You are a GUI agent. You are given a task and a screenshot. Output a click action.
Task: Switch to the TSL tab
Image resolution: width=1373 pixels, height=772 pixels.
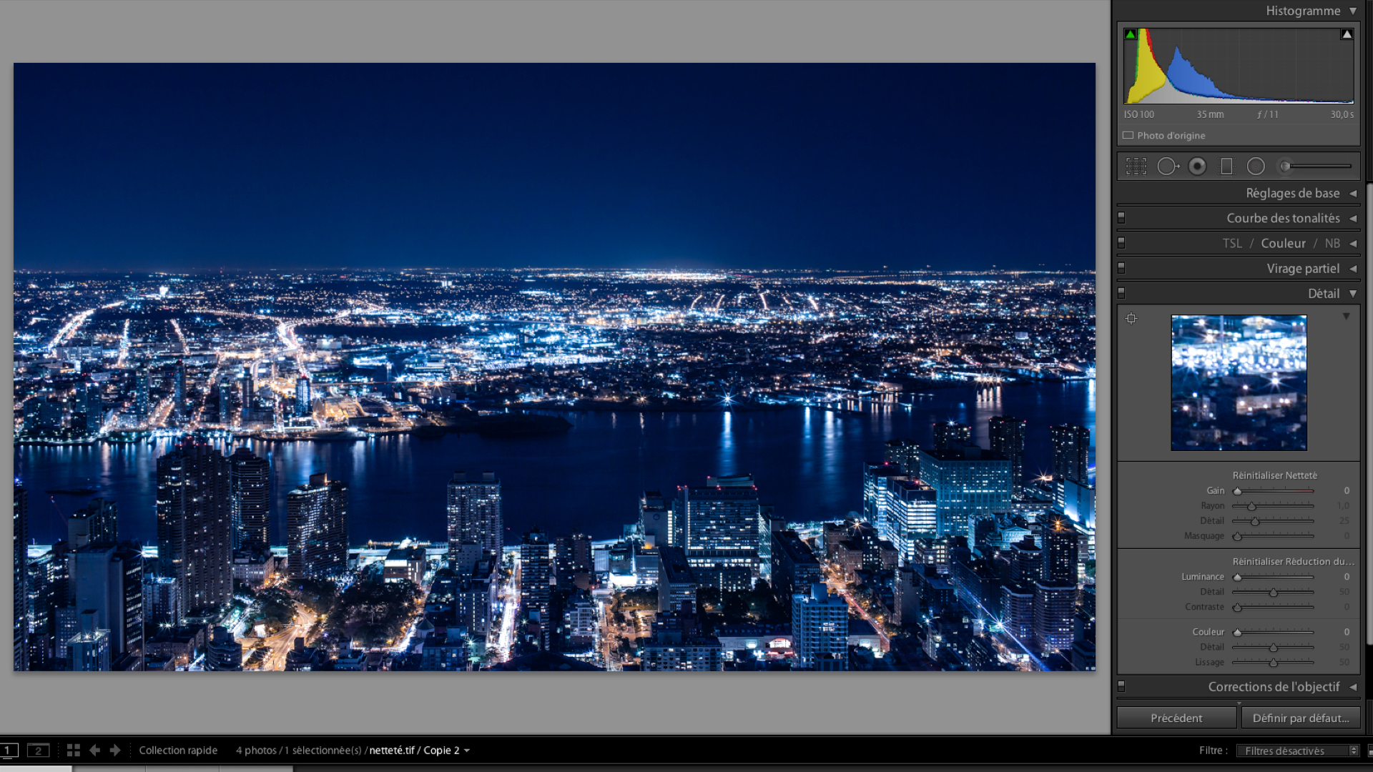(1231, 243)
